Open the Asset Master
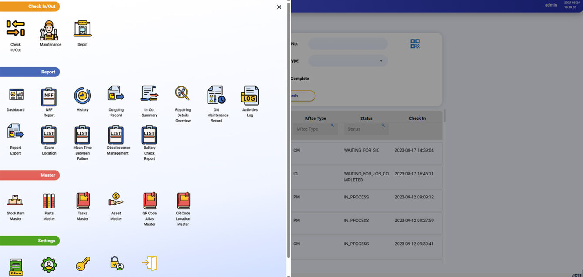Image resolution: width=583 pixels, height=277 pixels. [x=116, y=200]
